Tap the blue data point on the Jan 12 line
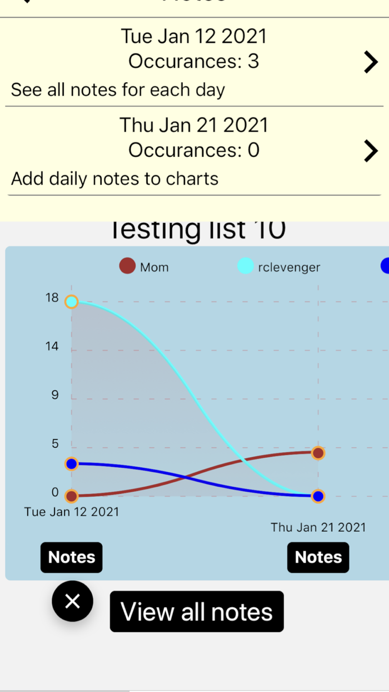Image resolution: width=389 pixels, height=692 pixels. (72, 463)
